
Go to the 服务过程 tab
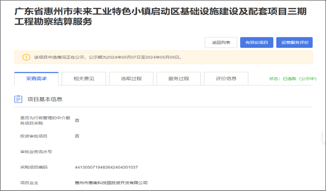click(x=179, y=79)
